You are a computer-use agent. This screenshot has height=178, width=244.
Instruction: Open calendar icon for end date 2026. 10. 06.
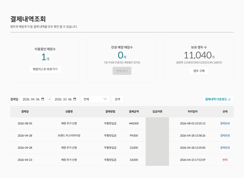point(75,99)
